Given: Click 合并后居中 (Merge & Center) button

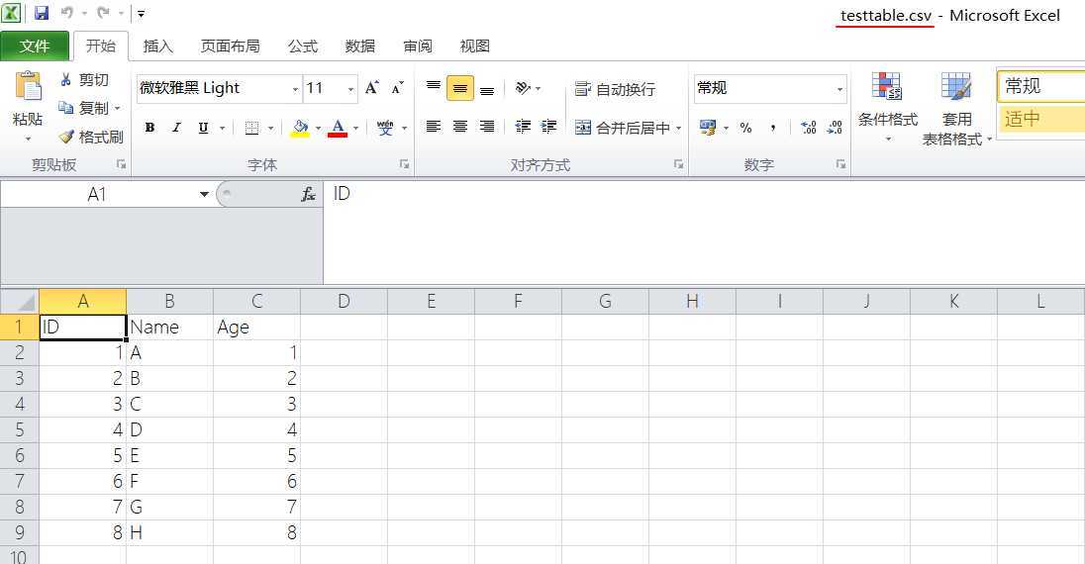Looking at the screenshot, I should pos(623,128).
